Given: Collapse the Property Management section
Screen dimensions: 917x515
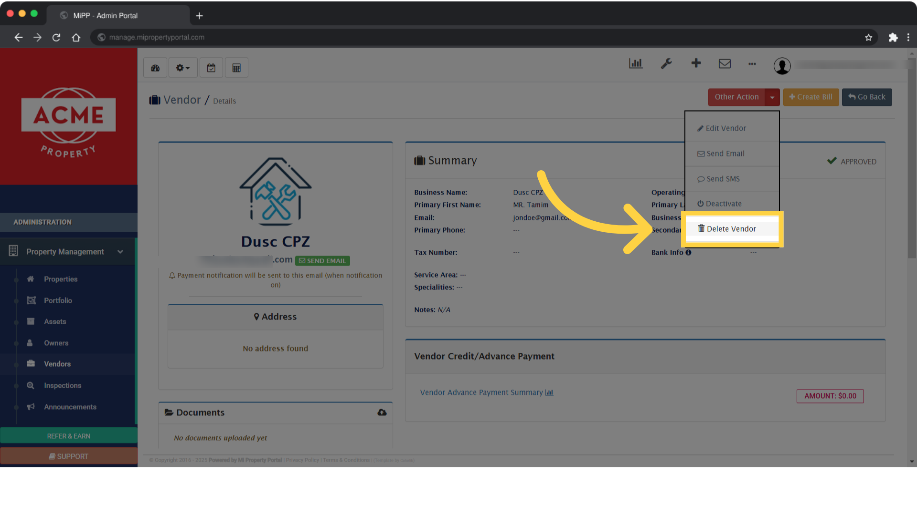Looking at the screenshot, I should click(120, 252).
